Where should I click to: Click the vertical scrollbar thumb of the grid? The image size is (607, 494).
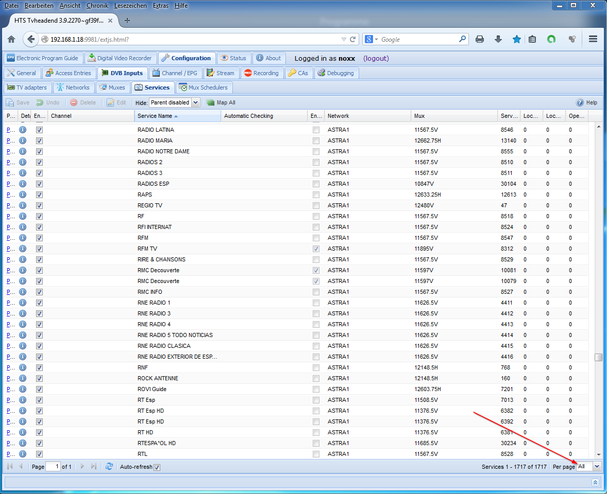pos(598,357)
